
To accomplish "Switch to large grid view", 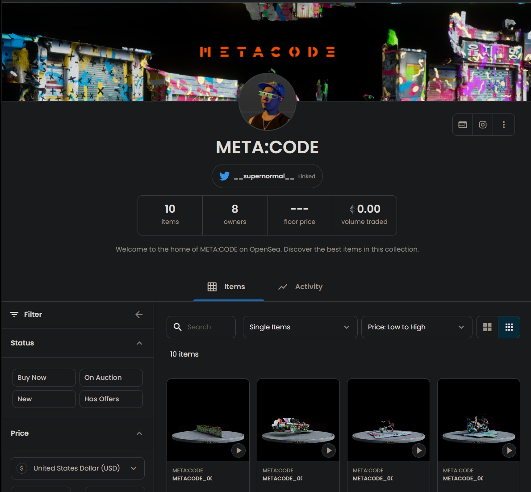I will (487, 327).
